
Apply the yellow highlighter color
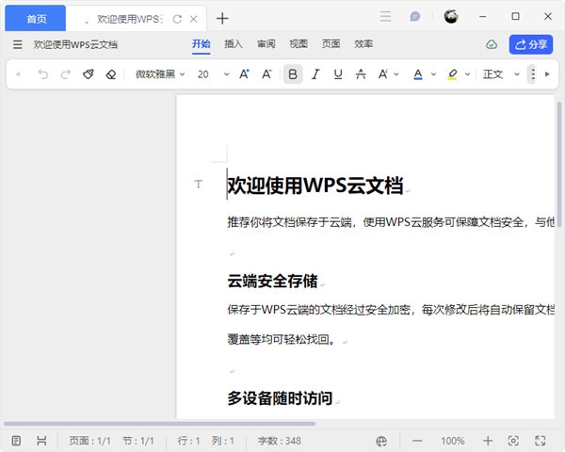click(x=452, y=74)
